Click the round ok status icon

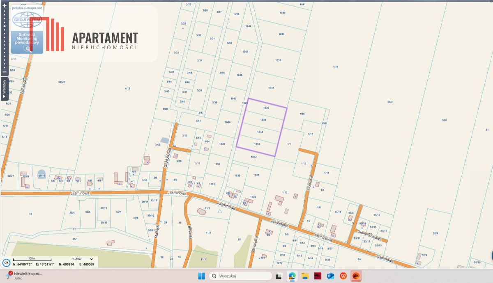tap(6, 263)
